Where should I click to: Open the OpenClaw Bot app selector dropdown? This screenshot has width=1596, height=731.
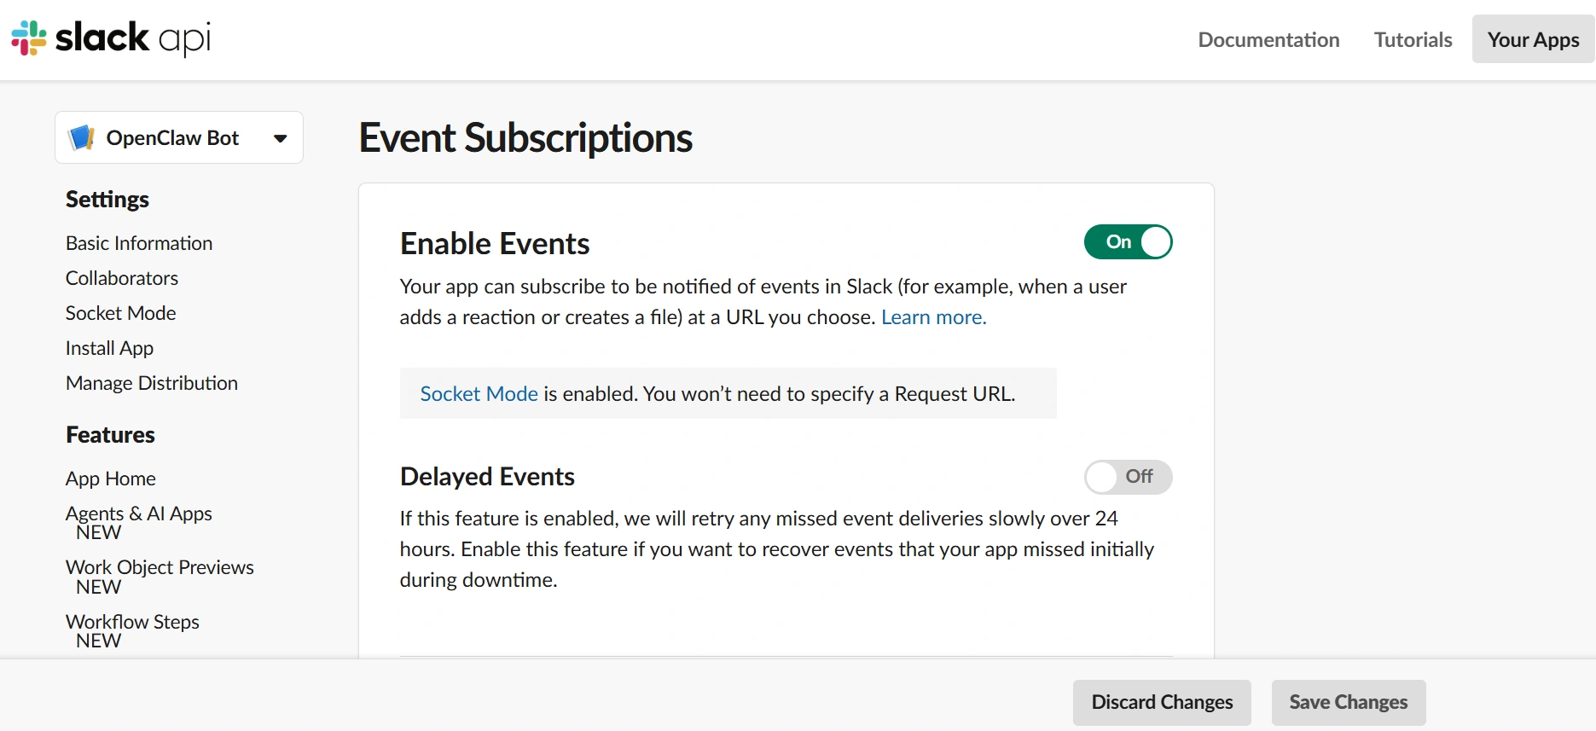(179, 137)
